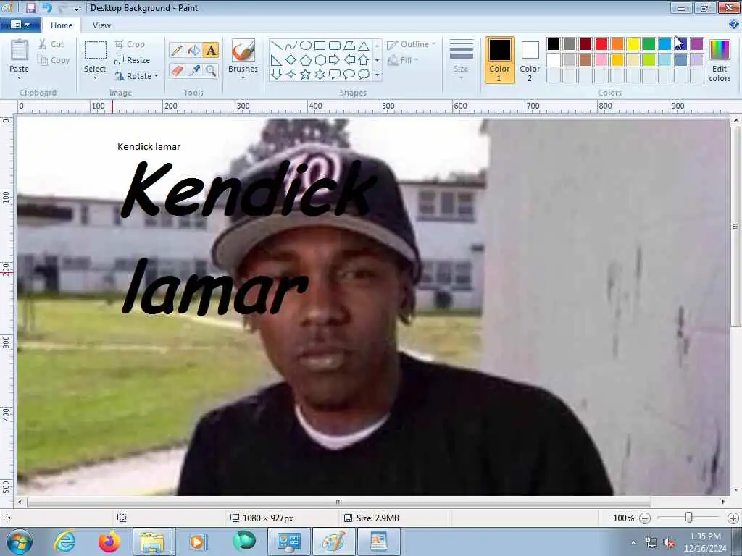
Task: Pick the red color swatch
Action: (601, 44)
